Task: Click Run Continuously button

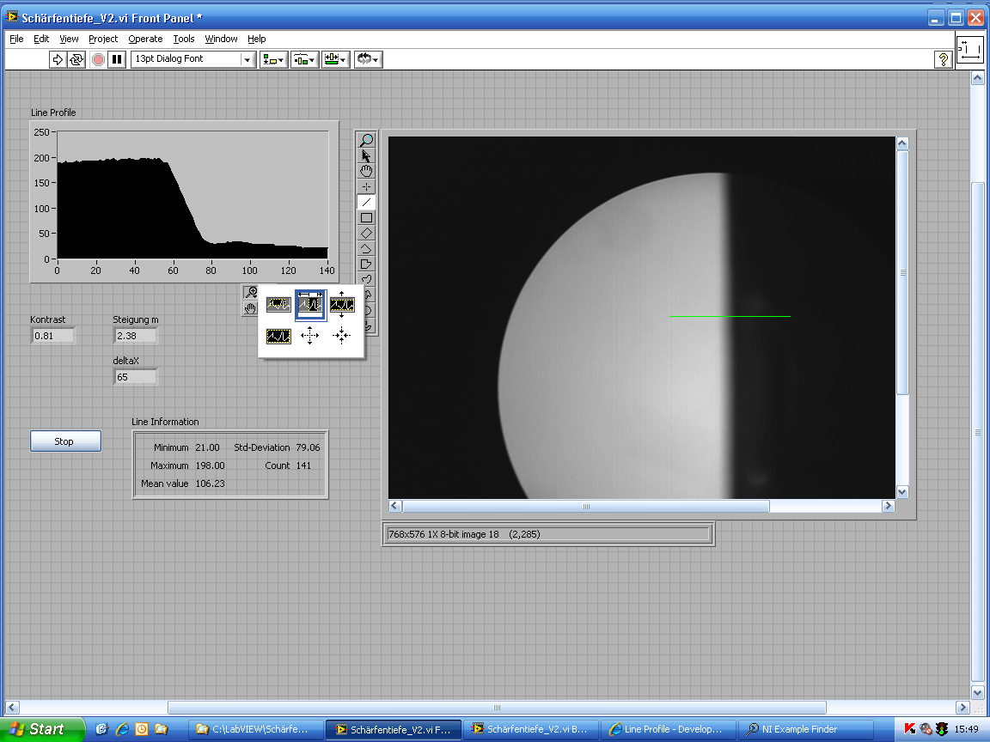Action: [x=77, y=59]
